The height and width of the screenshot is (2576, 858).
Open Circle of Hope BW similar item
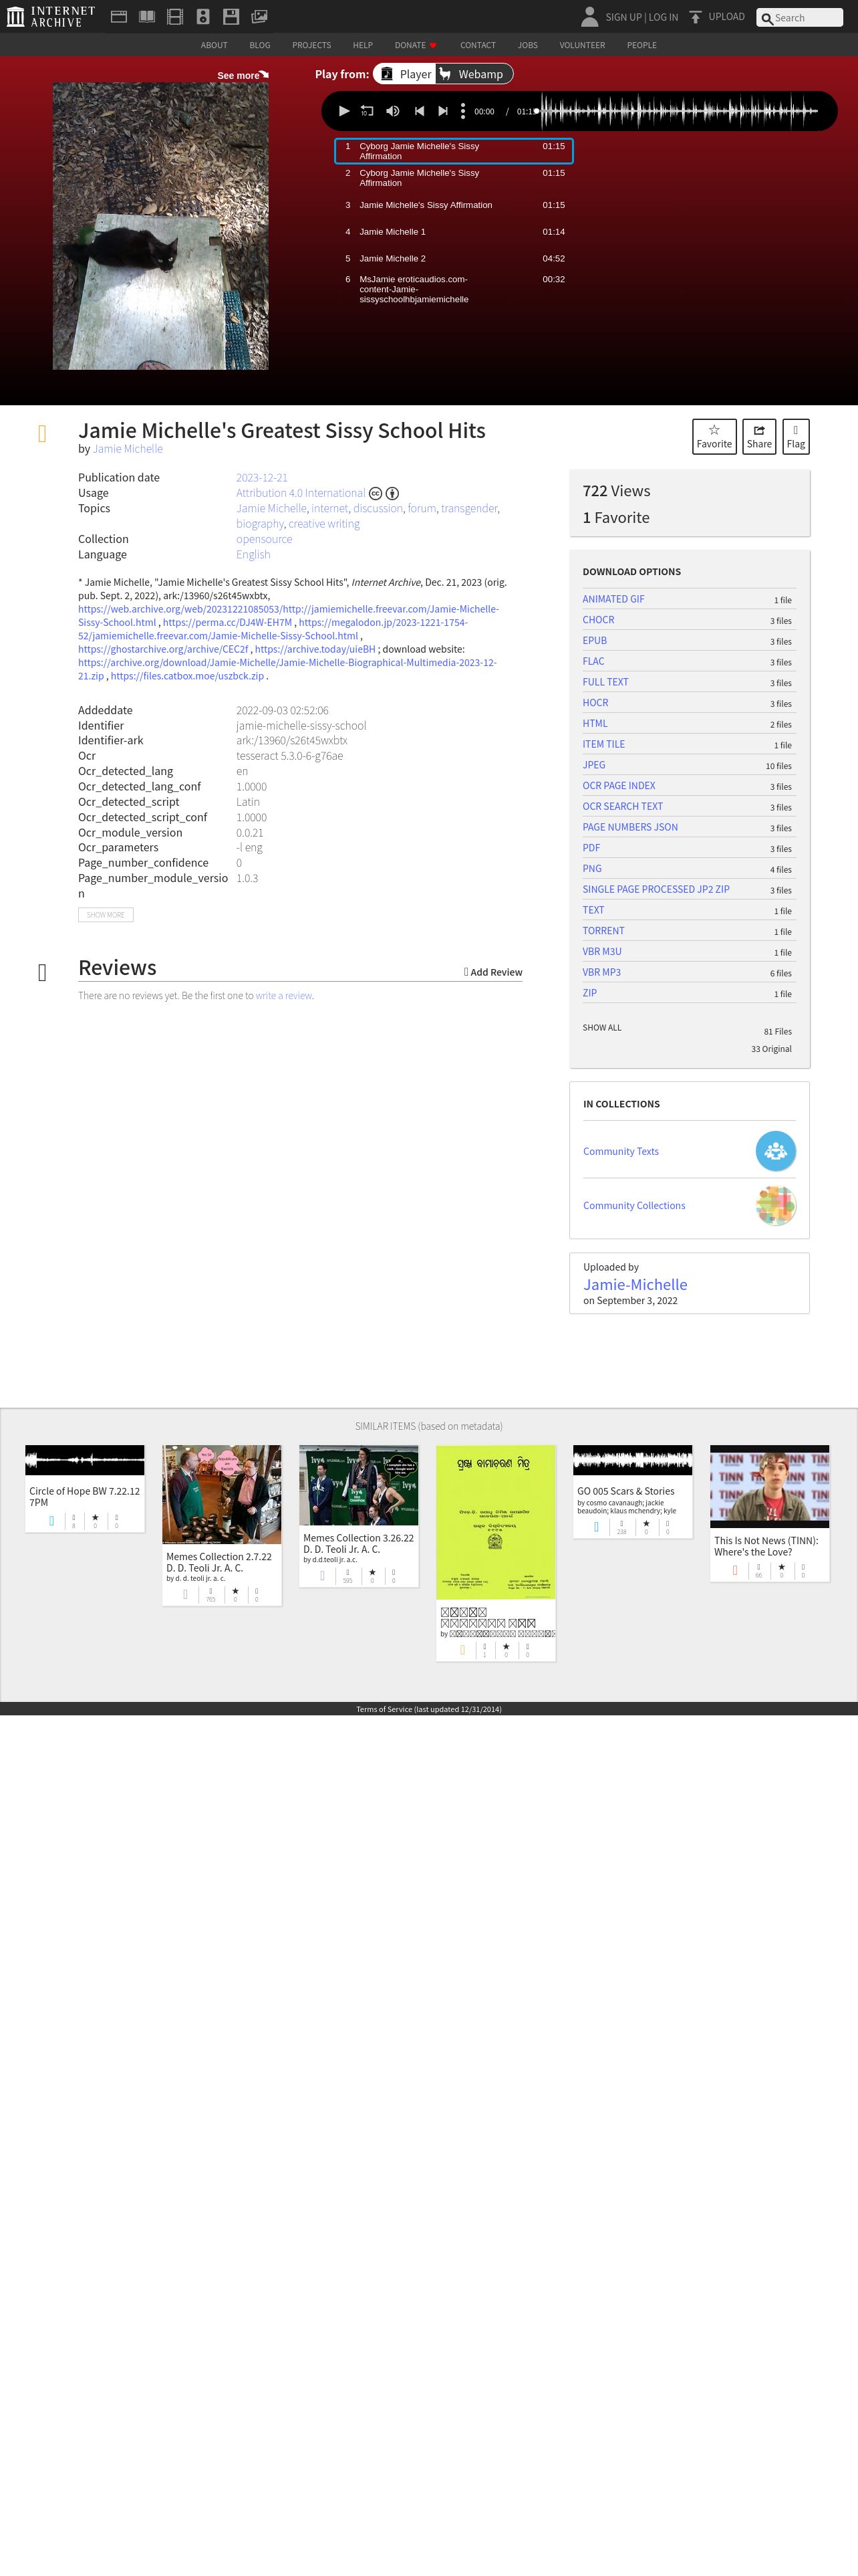pyautogui.click(x=85, y=1488)
